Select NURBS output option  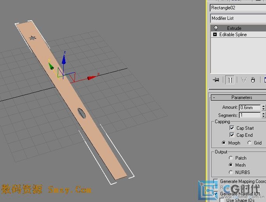[231, 172]
